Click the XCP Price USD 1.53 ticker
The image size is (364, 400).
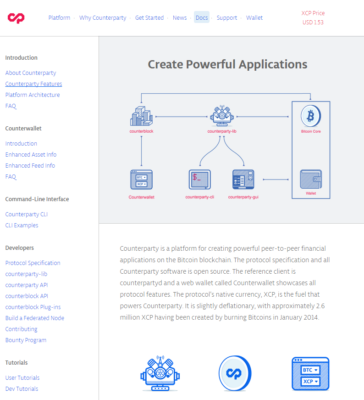[x=313, y=18]
